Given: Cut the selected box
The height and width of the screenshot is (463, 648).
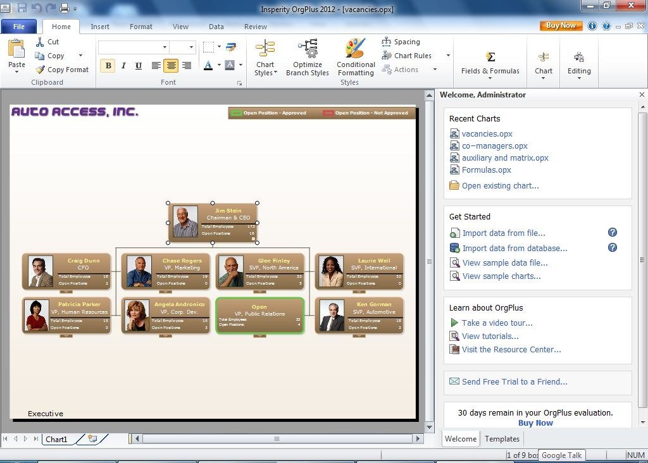Looking at the screenshot, I should [x=47, y=42].
